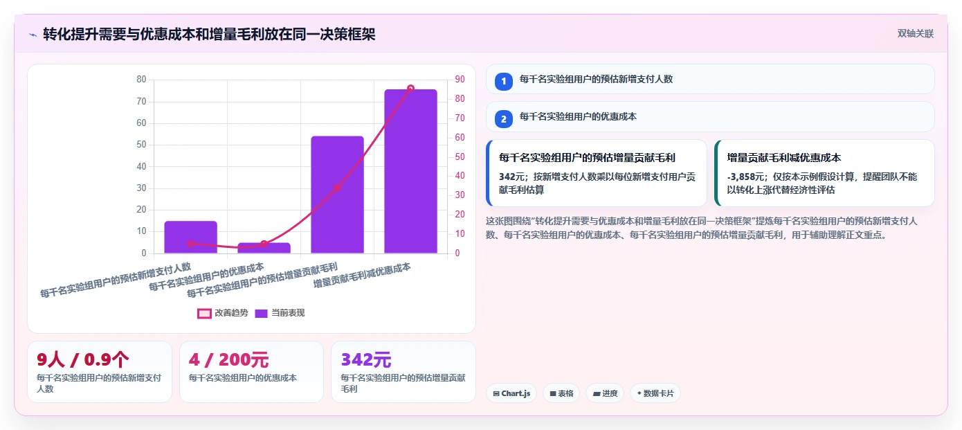962x430 pixels.
Task: Click the 数据卡片 tag chip
Action: point(655,393)
